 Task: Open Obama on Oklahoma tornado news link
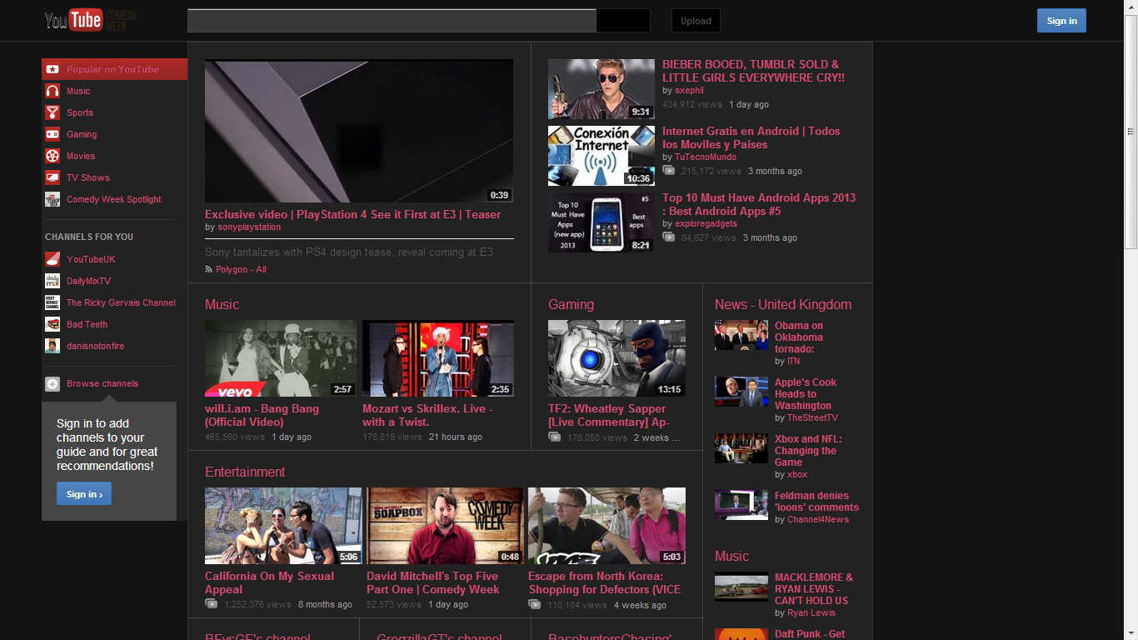pos(799,337)
